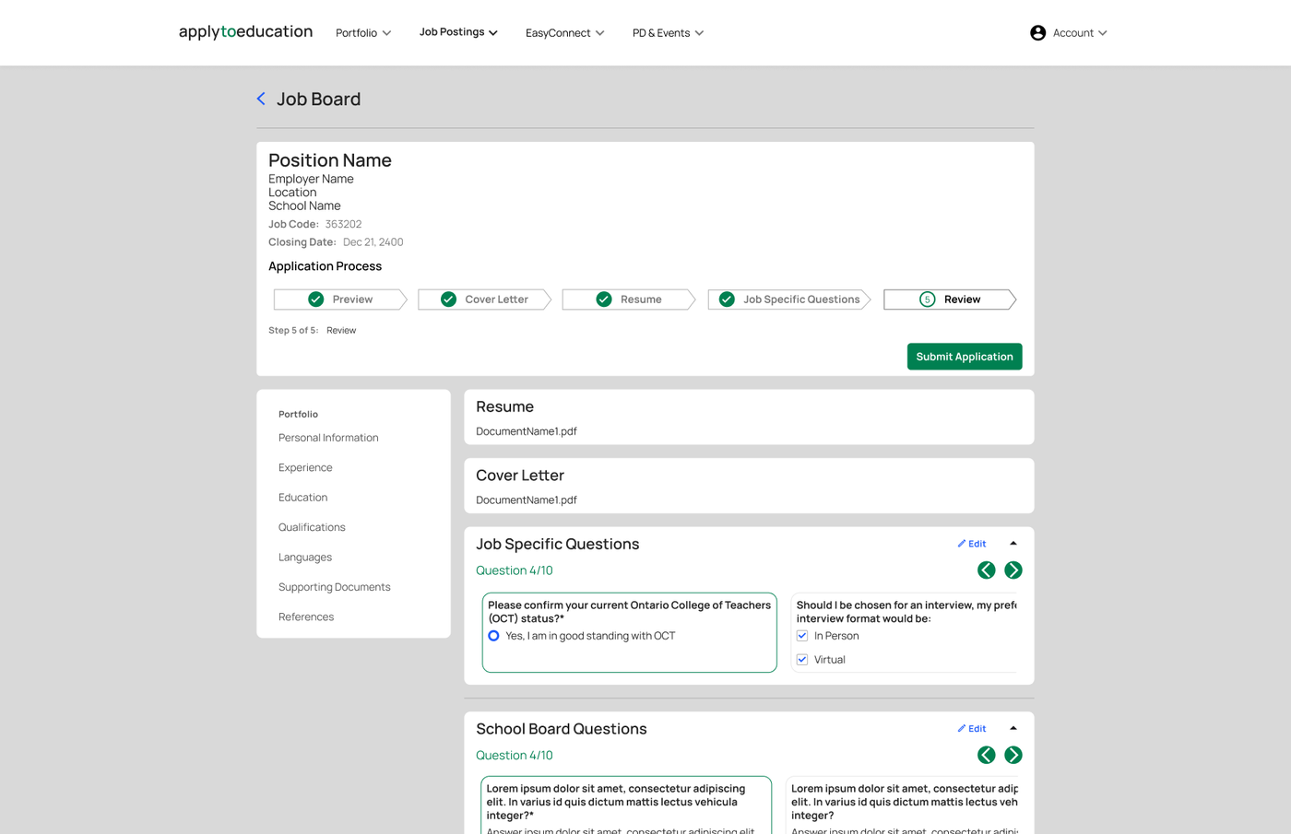The height and width of the screenshot is (834, 1291).
Task: Go to previous School Board question
Action: pyautogui.click(x=987, y=756)
